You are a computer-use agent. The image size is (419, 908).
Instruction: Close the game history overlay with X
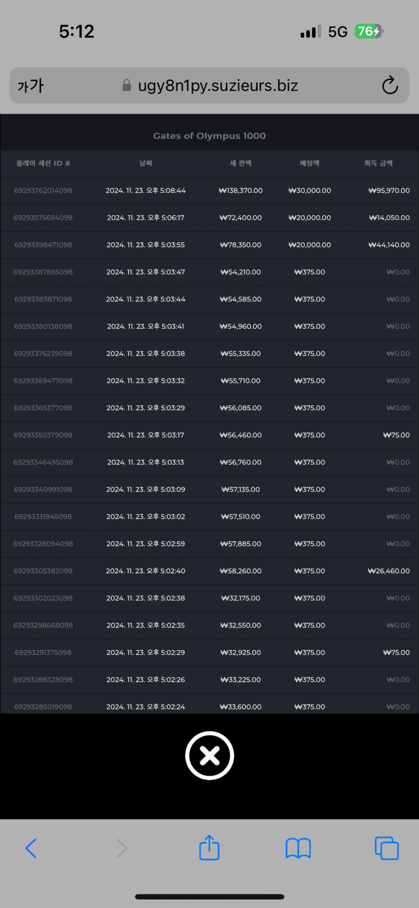209,755
